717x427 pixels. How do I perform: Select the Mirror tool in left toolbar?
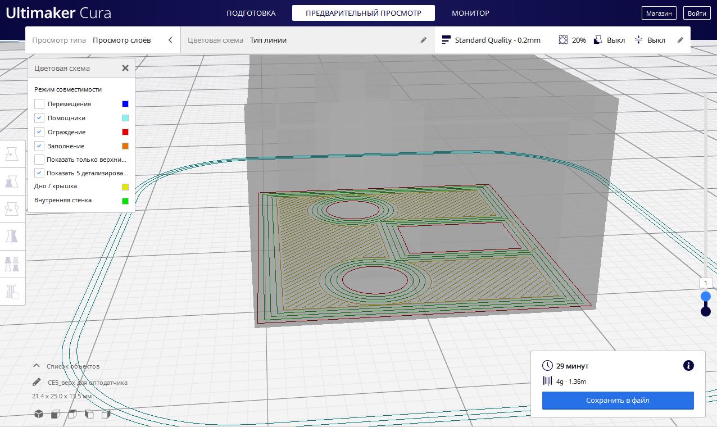[12, 236]
